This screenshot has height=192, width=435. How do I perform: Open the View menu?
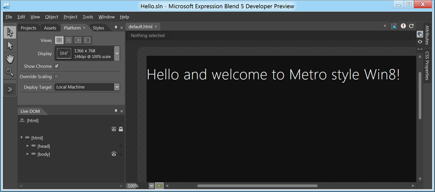[x=35, y=17]
